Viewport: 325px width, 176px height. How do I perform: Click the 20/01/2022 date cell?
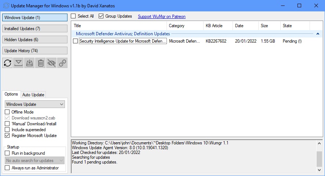pyautogui.click(x=246, y=41)
